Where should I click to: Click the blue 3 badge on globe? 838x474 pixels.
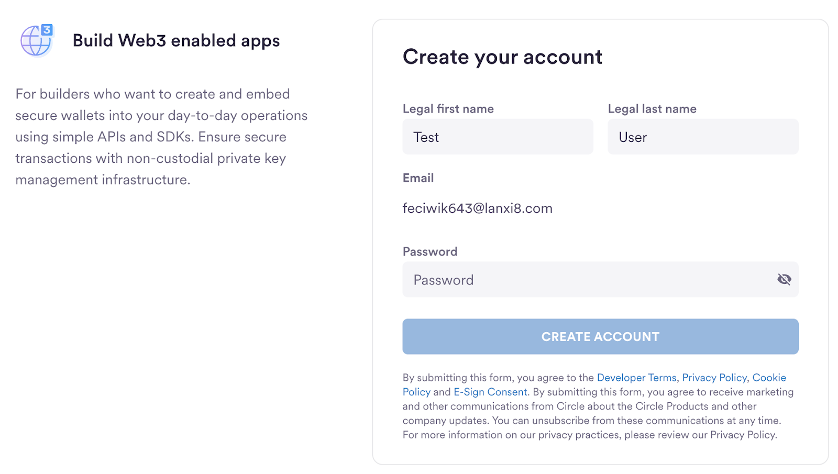[47, 30]
